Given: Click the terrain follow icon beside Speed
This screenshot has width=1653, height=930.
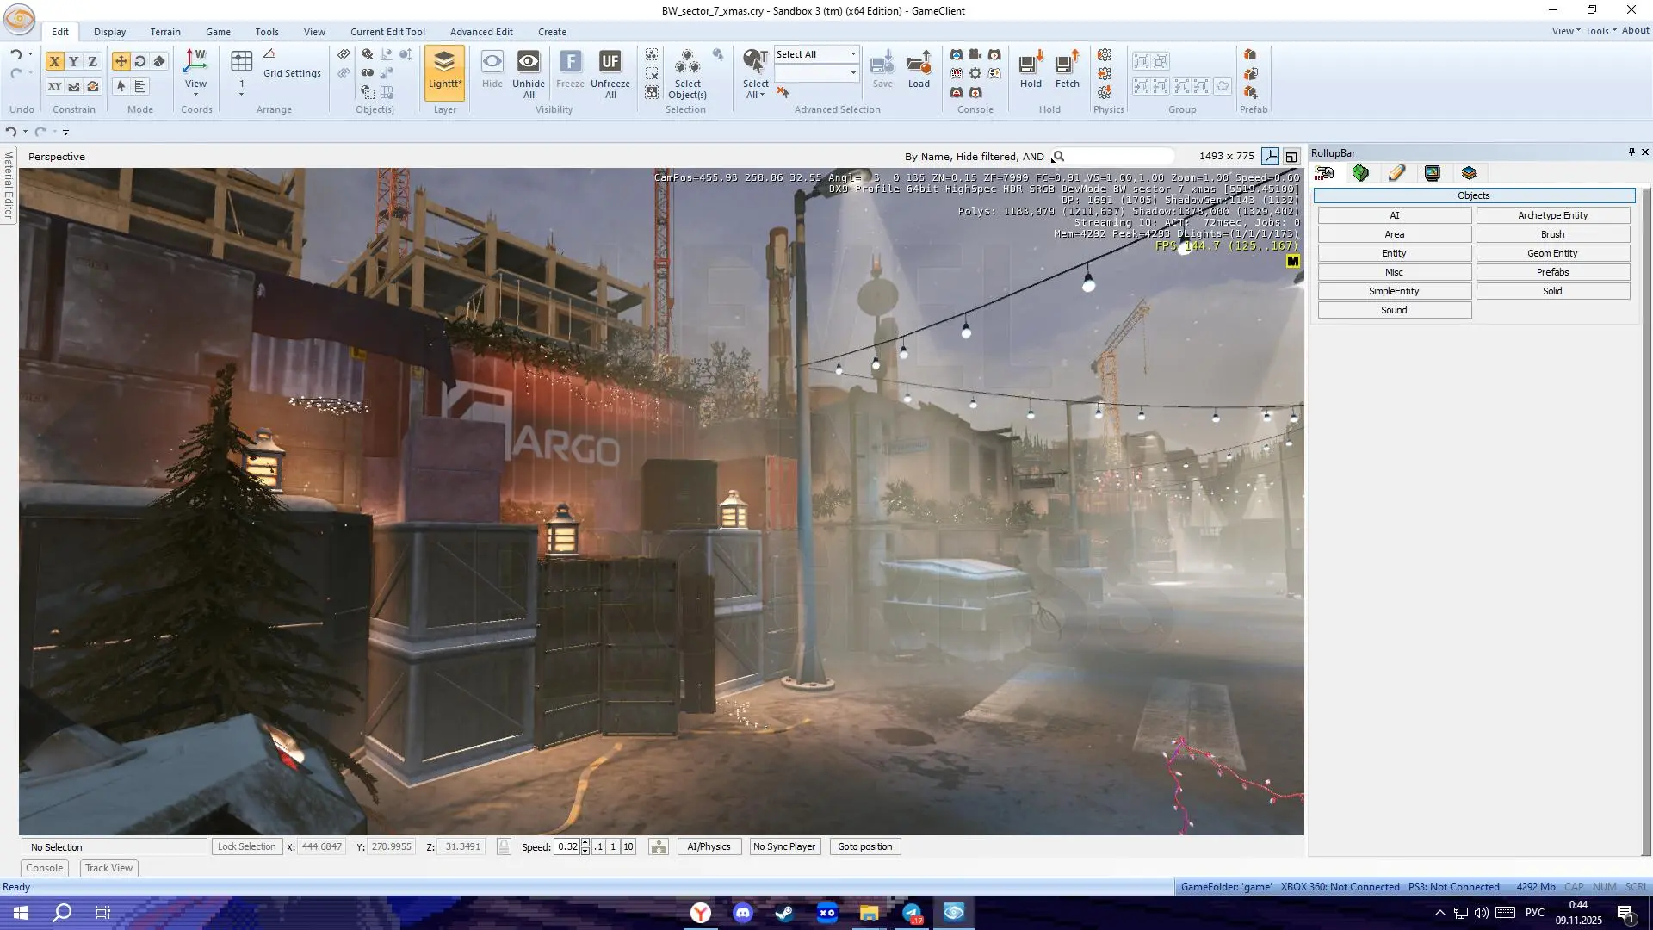Looking at the screenshot, I should tap(659, 847).
